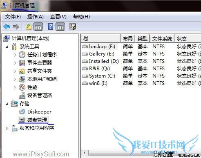Collapse the 存储 tree node

(7, 104)
